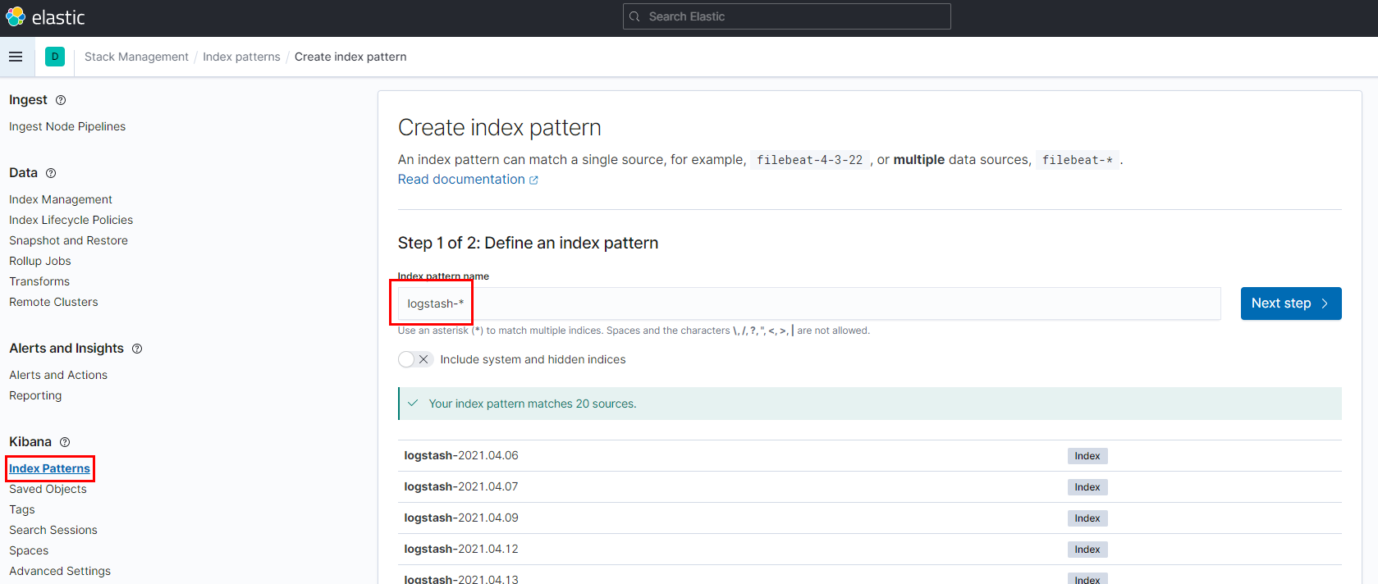Image resolution: width=1378 pixels, height=584 pixels.
Task: Click the logstash-2021.04.09 row
Action: click(x=870, y=518)
